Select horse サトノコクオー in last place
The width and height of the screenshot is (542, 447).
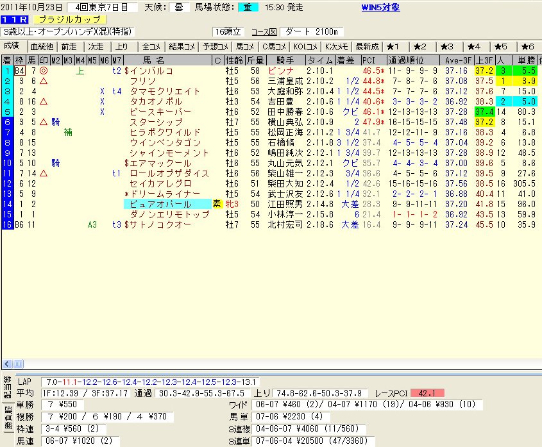tap(160, 224)
